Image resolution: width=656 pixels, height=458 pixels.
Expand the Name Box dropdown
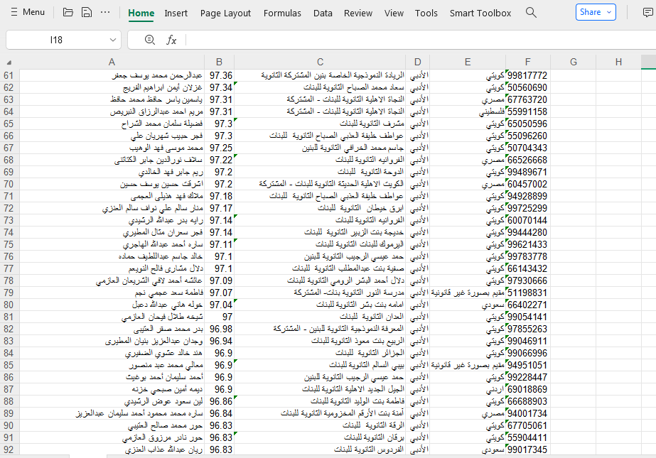[113, 40]
